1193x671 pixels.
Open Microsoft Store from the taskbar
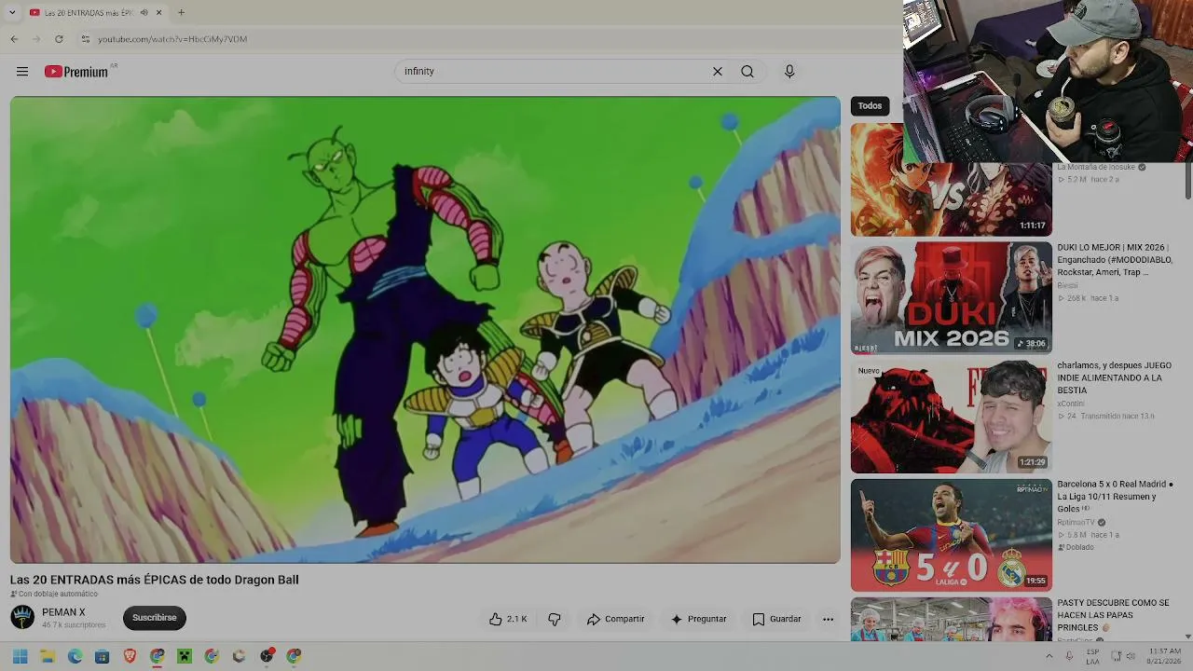(x=103, y=656)
